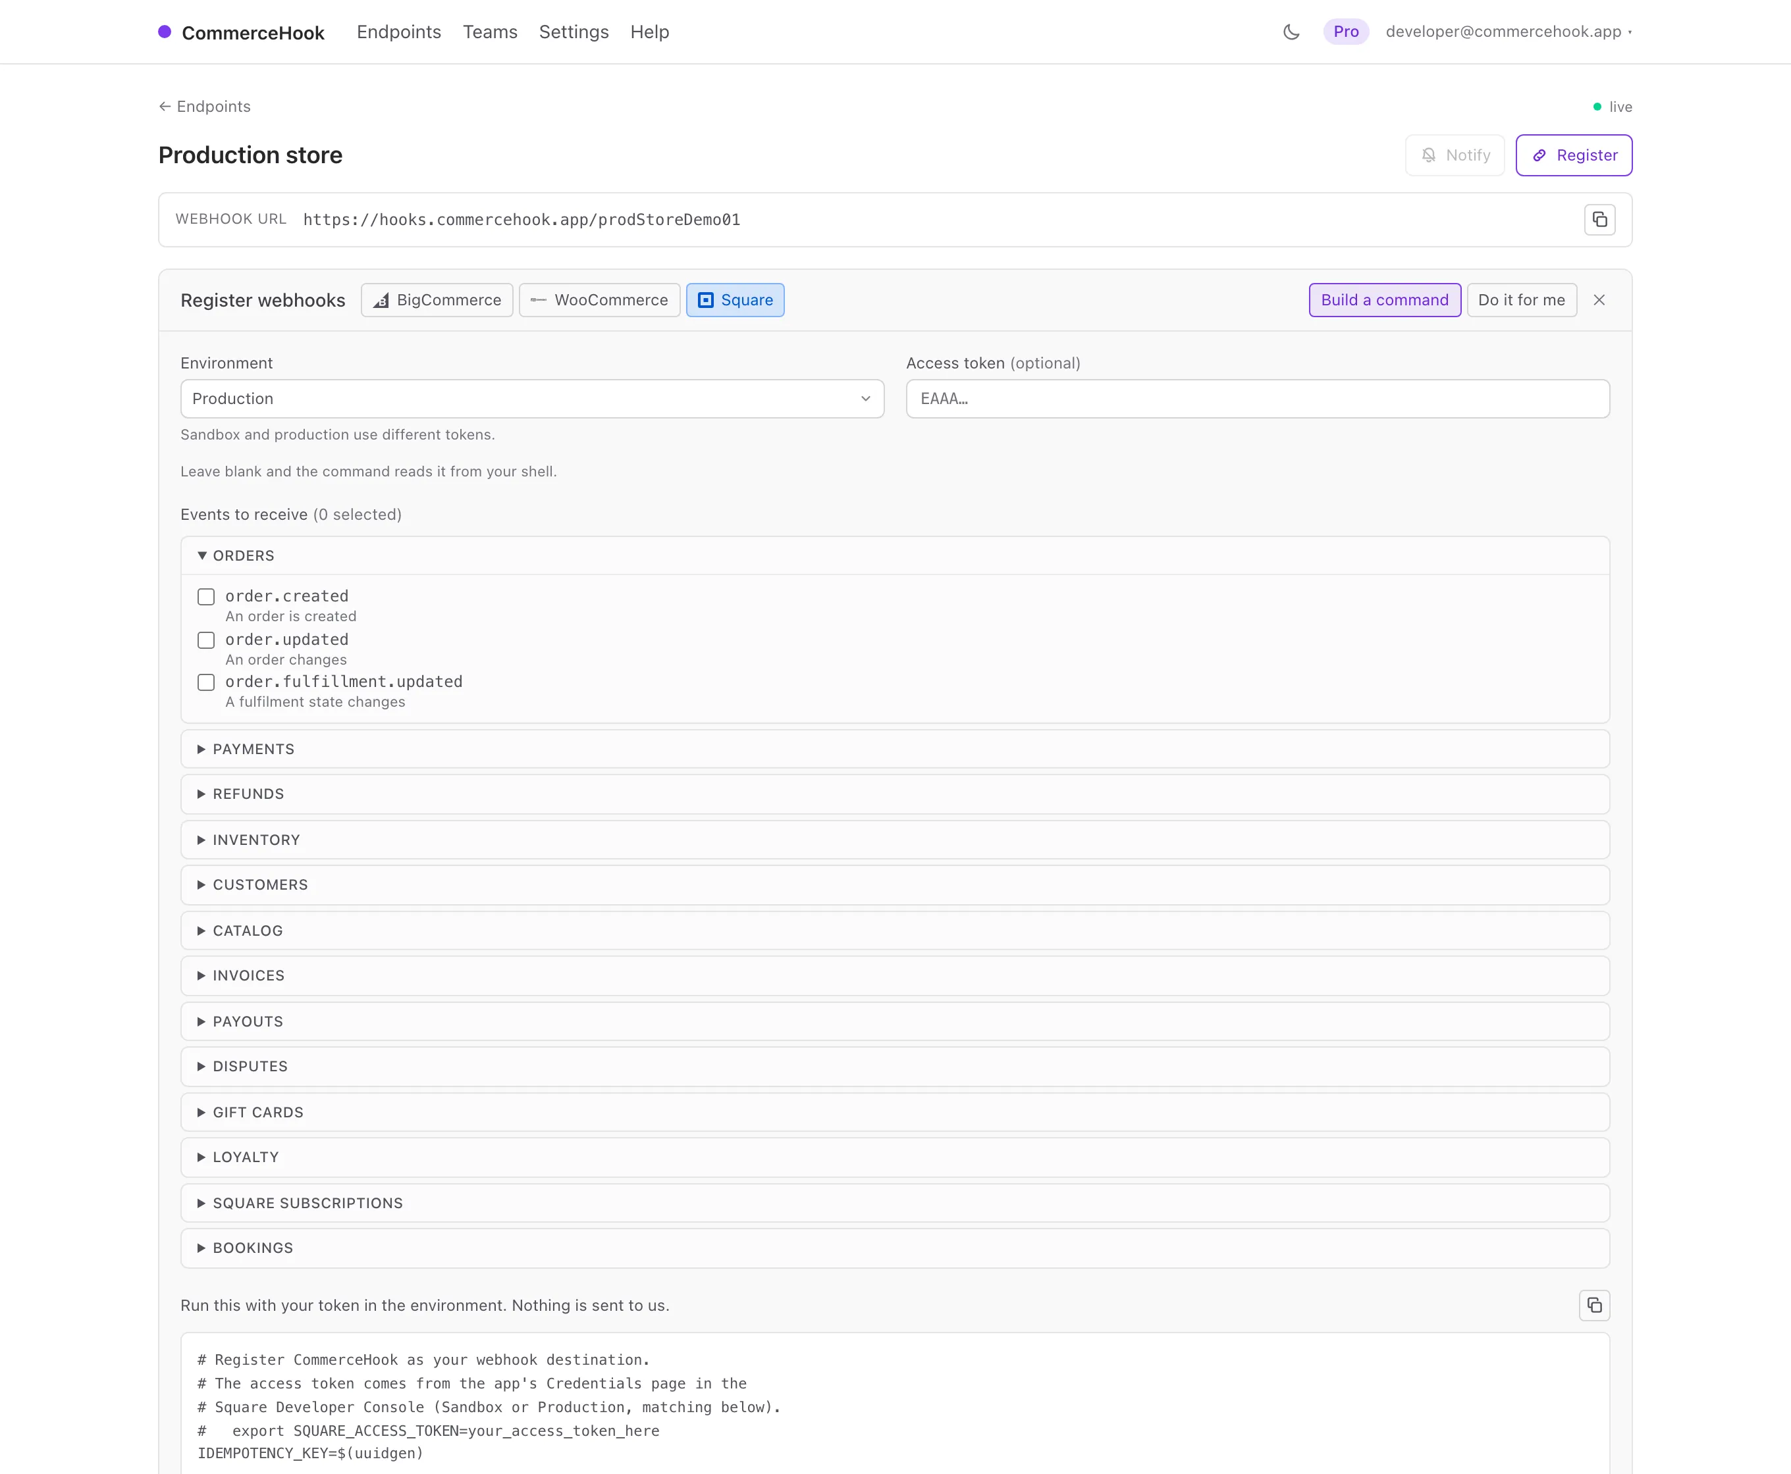Expand the PAYOUTS section
The width and height of the screenshot is (1791, 1474).
895,1021
